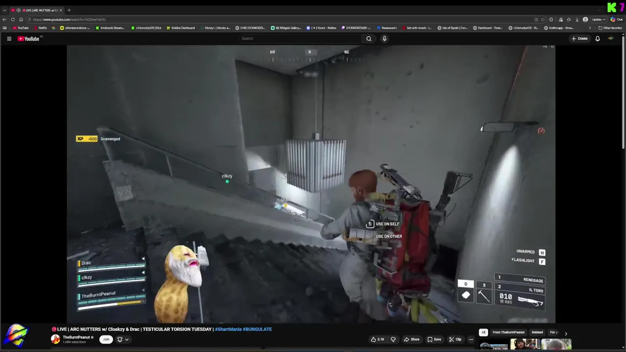Image resolution: width=626 pixels, height=352 pixels.
Task: Open split screen icon in address bar
Action: point(536,20)
